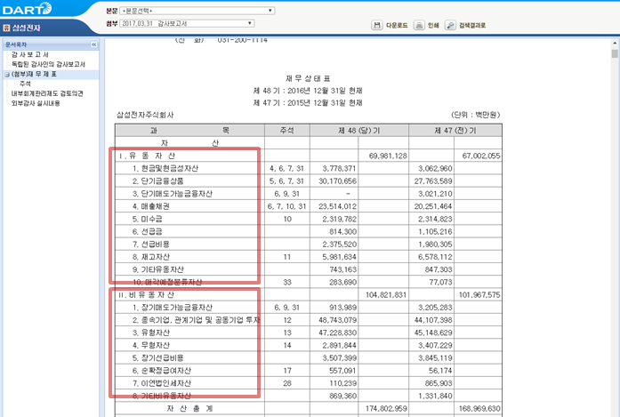This screenshot has width=620, height=417.
Task: Open the 첨부 2017.03.31 감사보고서 dropdown
Action: (187, 23)
